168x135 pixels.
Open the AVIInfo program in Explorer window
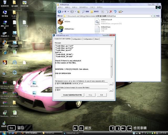64,22
